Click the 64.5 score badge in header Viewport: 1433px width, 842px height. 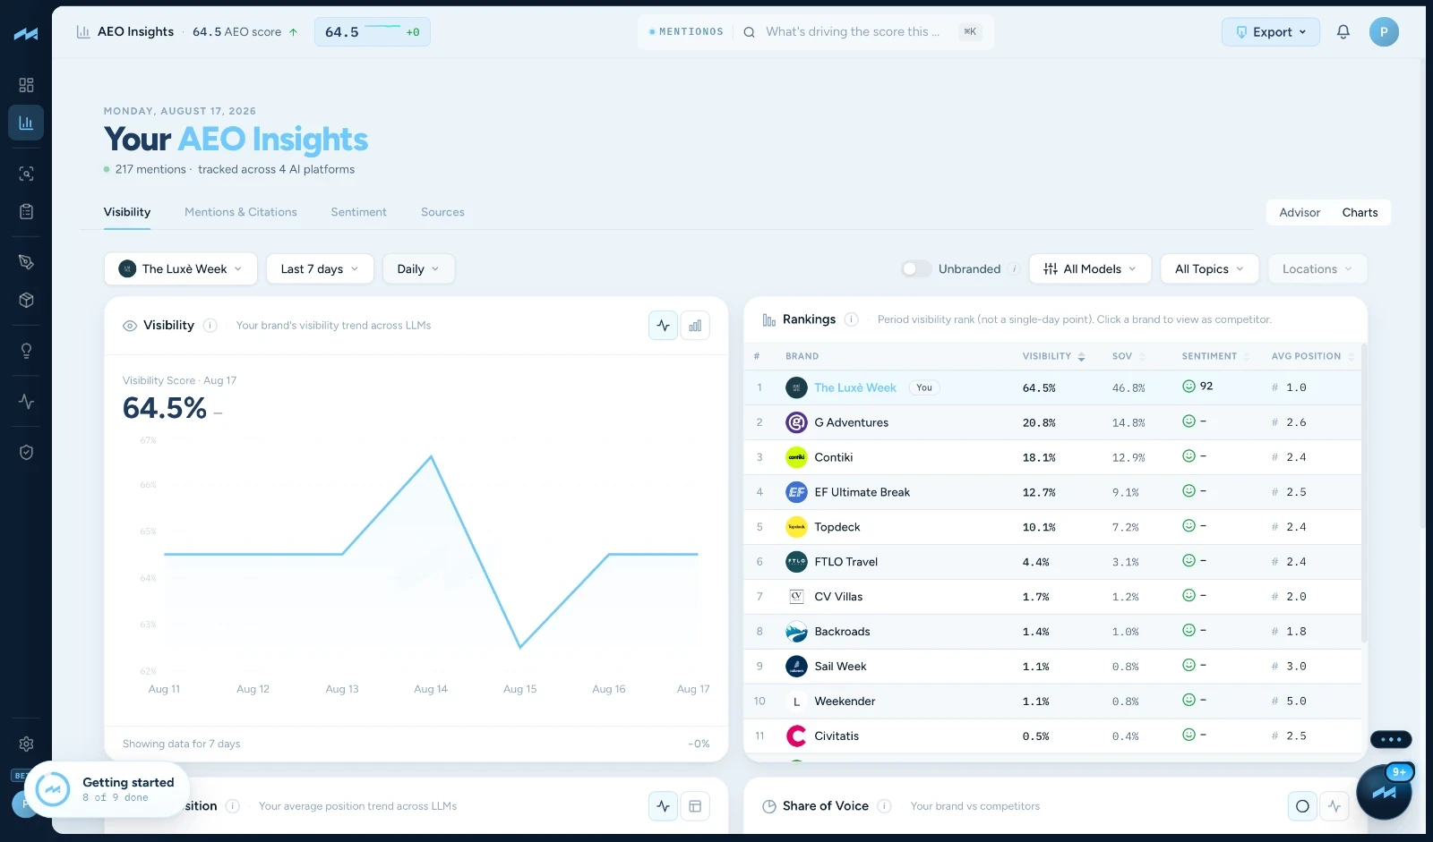[372, 32]
